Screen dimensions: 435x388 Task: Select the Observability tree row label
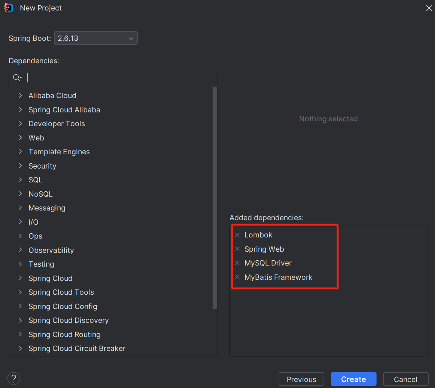coord(51,250)
